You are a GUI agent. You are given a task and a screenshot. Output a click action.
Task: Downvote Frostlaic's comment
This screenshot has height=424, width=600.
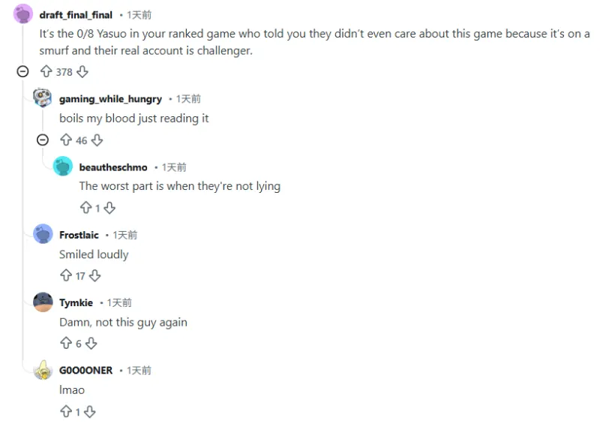pyautogui.click(x=94, y=276)
